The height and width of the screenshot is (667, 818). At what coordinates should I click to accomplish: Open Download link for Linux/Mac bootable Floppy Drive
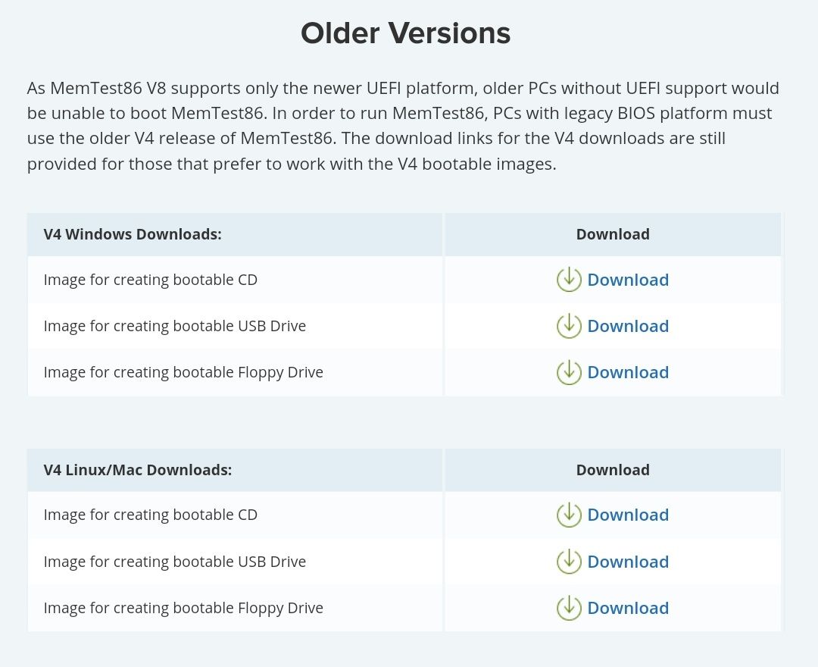pos(628,608)
